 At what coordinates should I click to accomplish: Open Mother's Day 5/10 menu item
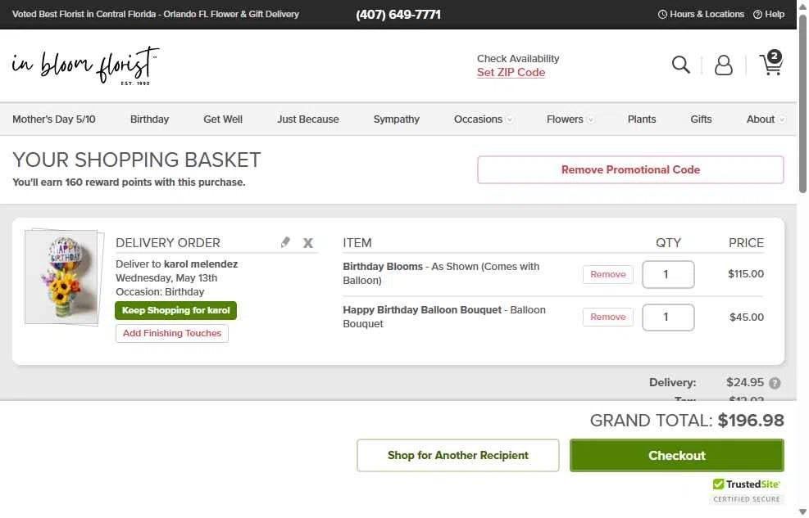(x=53, y=119)
